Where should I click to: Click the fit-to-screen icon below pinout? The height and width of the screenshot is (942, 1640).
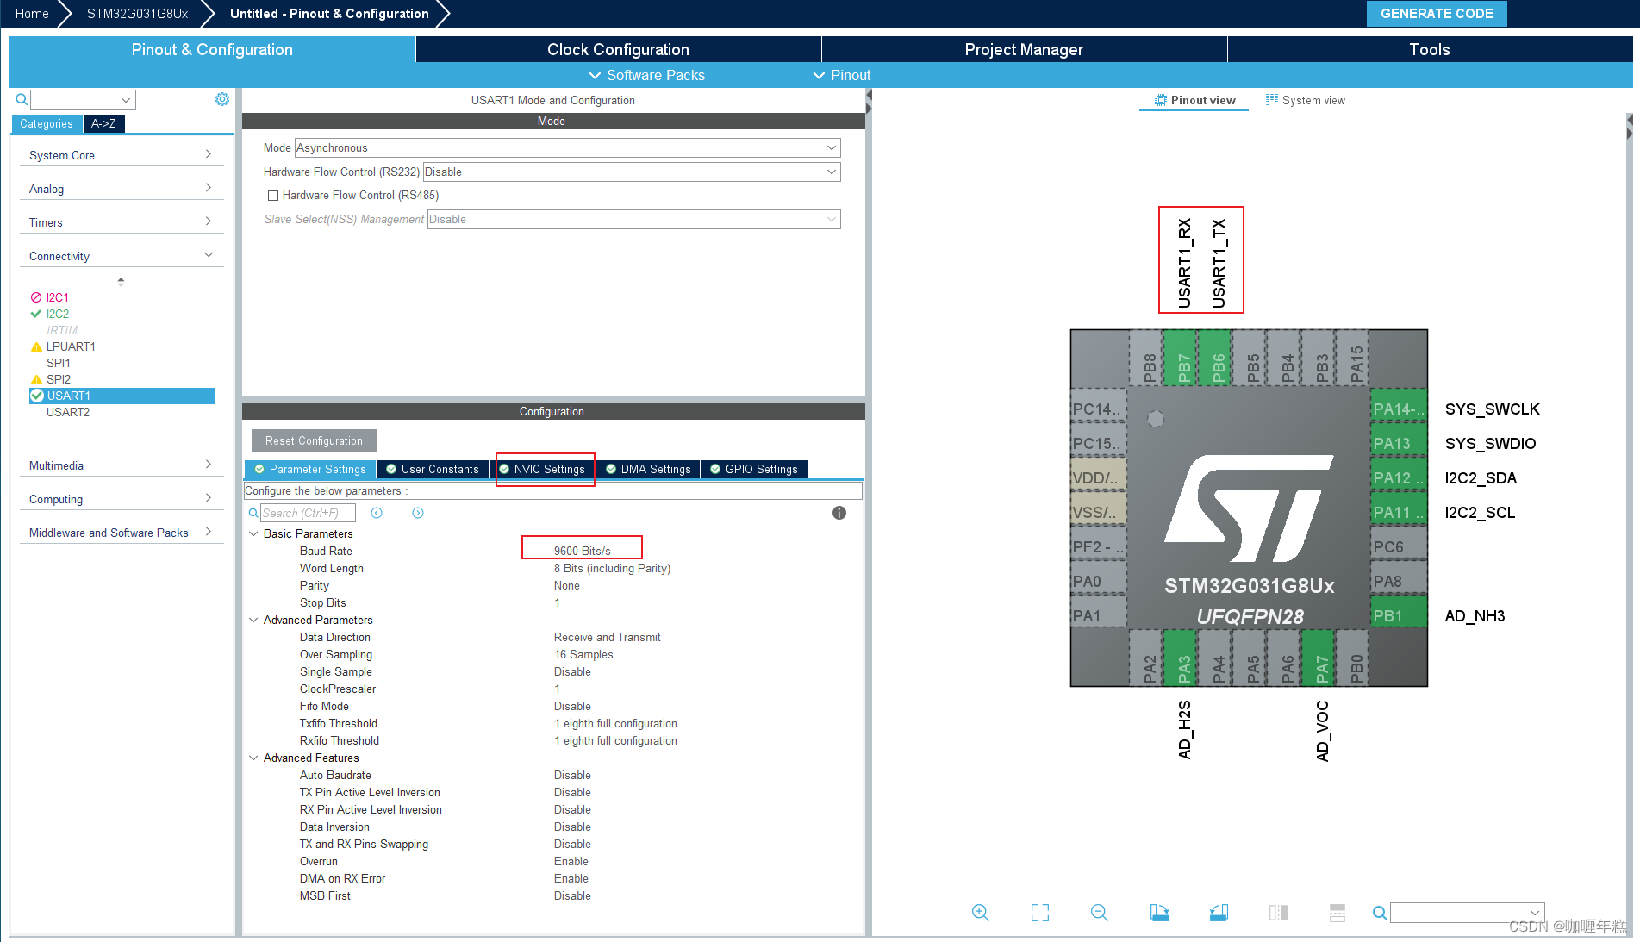(1040, 913)
